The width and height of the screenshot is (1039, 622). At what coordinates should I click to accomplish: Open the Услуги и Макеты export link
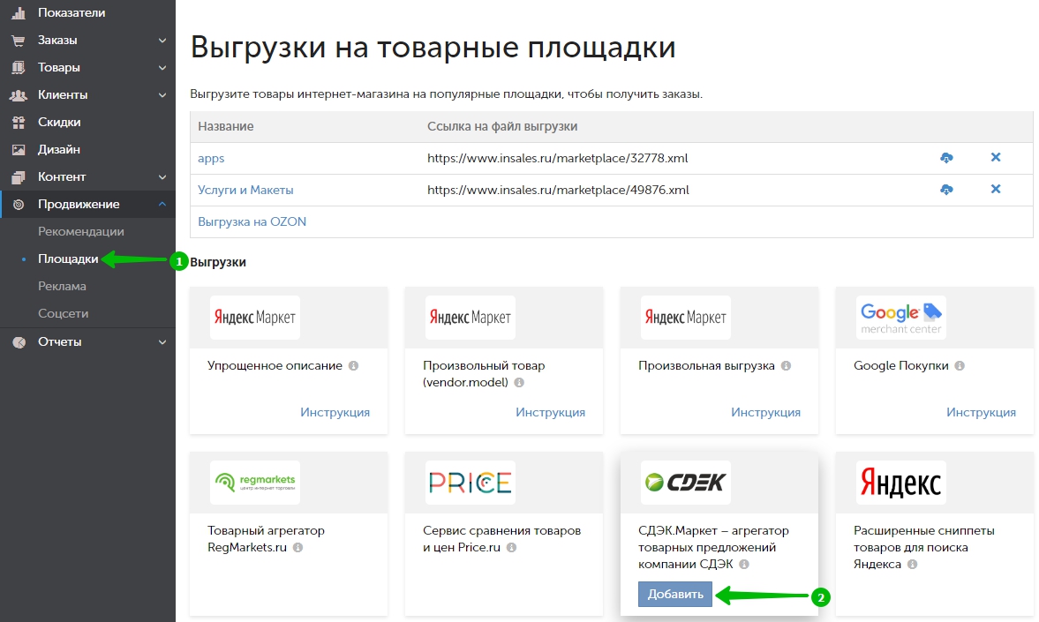(245, 190)
